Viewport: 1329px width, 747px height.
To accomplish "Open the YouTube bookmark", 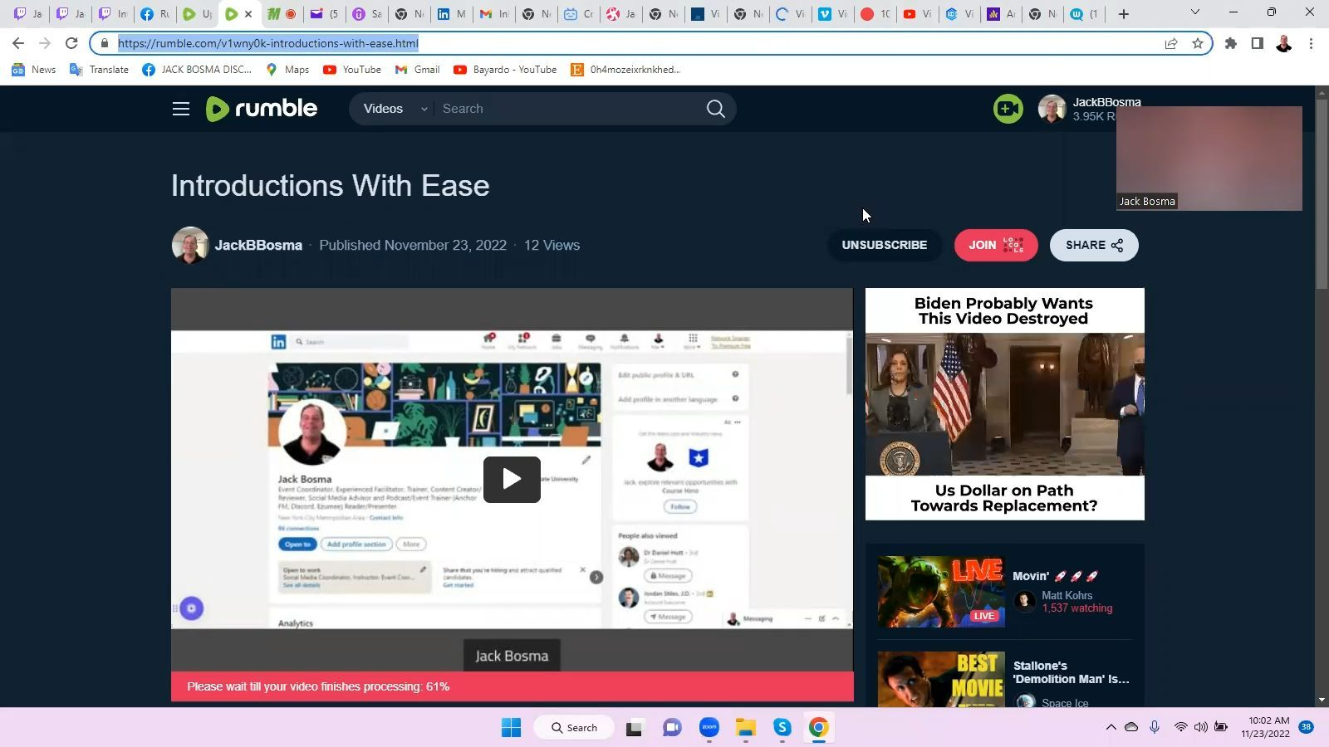I will (x=352, y=70).
